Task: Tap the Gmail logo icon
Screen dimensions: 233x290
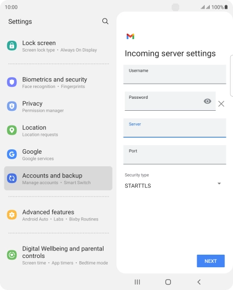Action: [130, 36]
